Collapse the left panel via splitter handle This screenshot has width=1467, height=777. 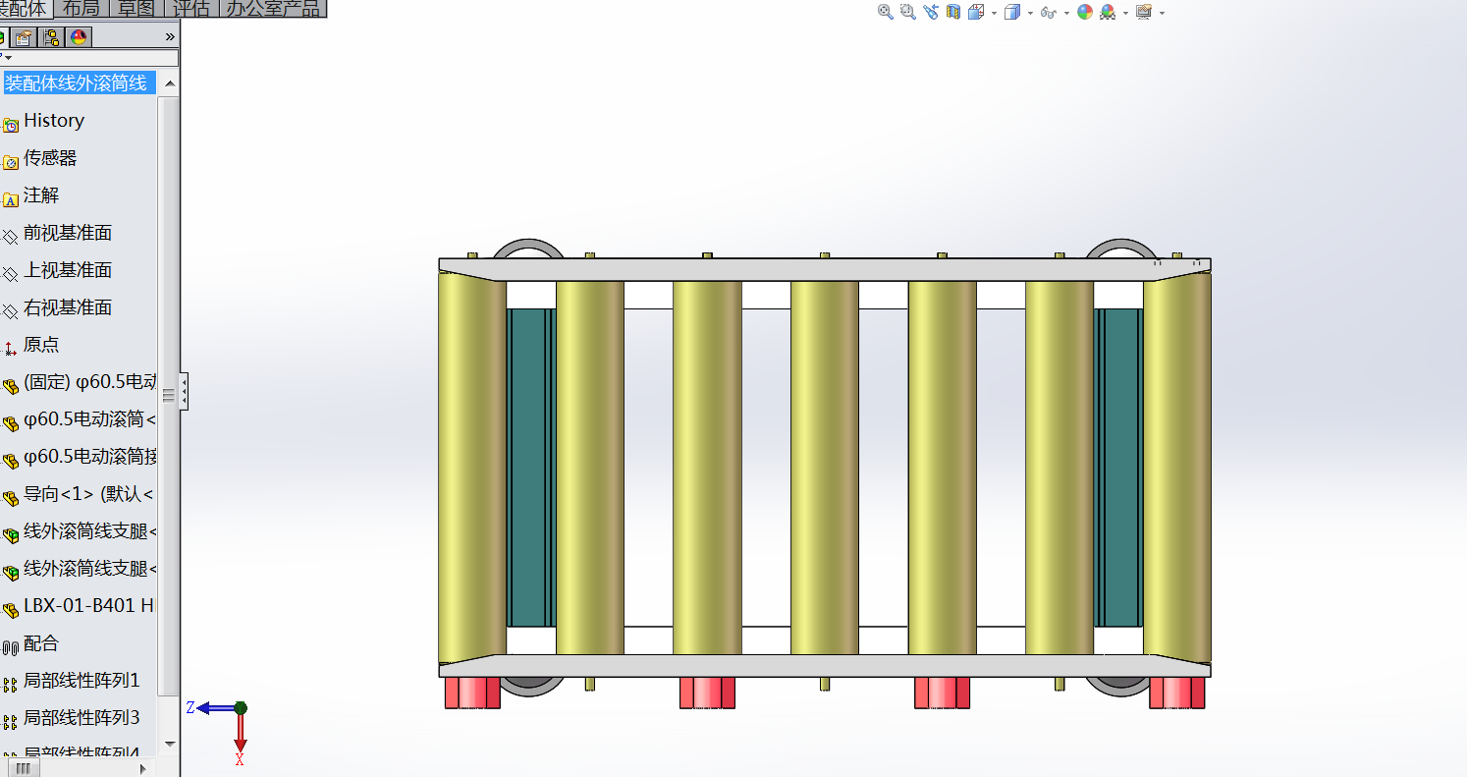point(183,391)
